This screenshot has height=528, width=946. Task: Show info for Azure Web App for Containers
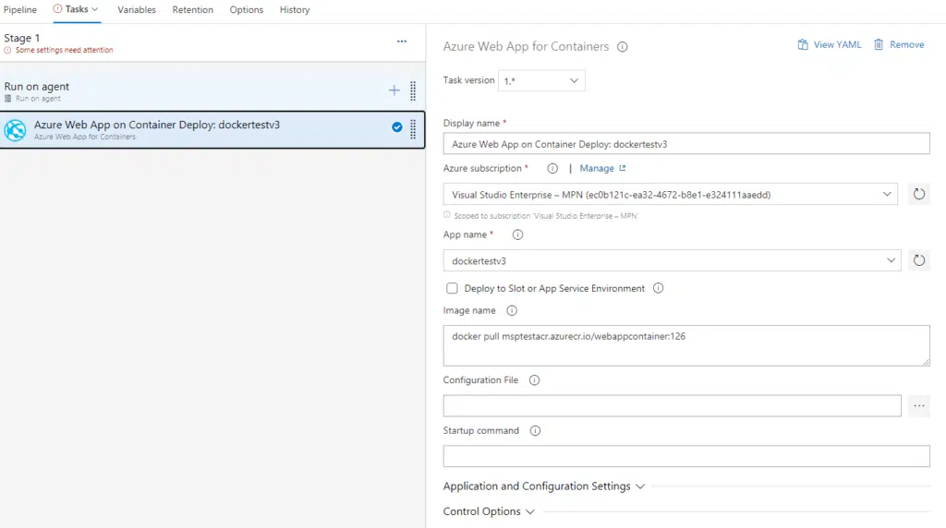[x=622, y=47]
